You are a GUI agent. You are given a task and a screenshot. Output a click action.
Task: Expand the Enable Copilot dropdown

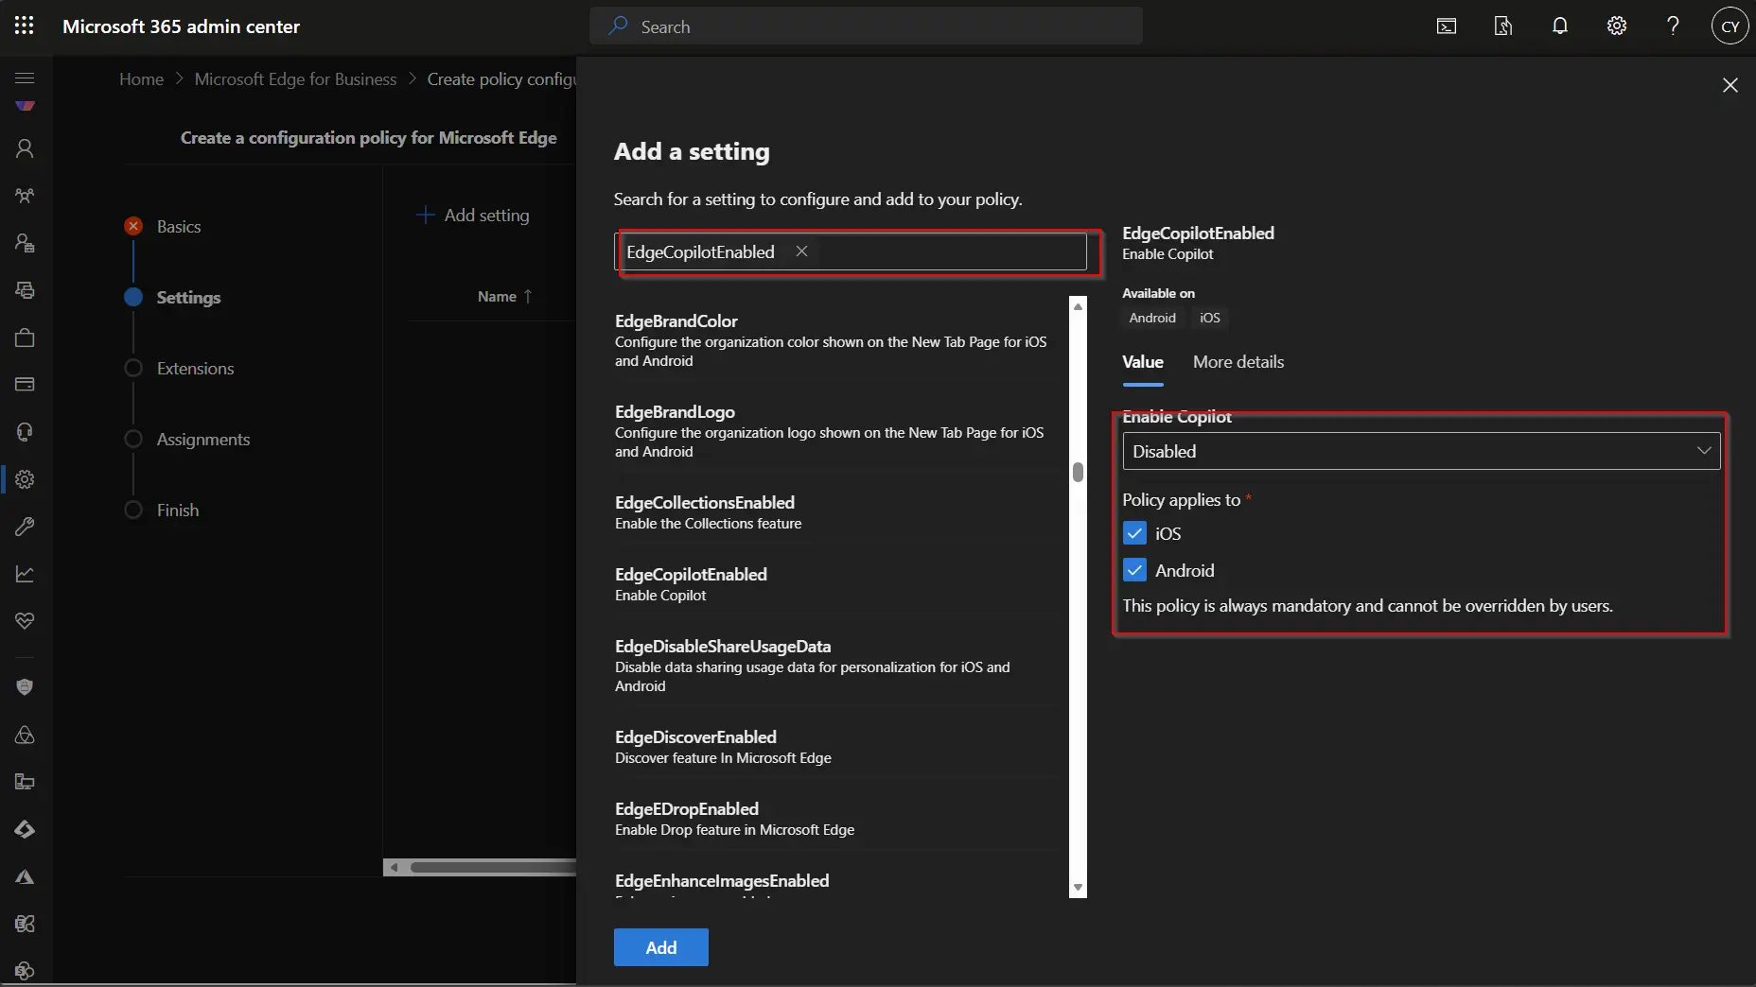[1420, 451]
